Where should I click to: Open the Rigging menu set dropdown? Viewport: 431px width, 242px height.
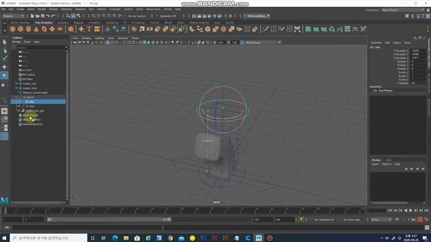(x=13, y=16)
